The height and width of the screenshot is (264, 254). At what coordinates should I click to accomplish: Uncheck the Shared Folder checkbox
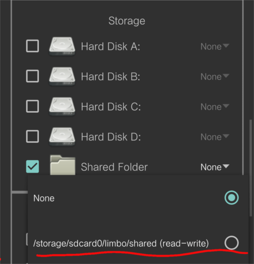tap(33, 166)
